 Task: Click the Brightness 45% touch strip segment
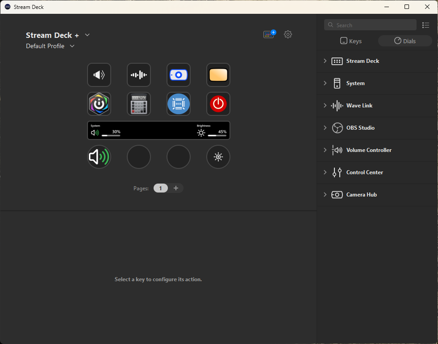[x=212, y=131]
